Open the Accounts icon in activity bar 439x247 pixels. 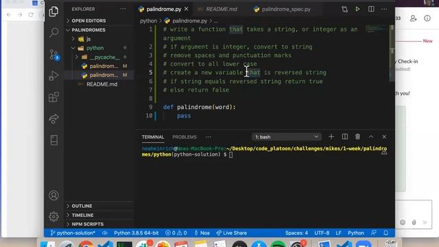tap(54, 195)
